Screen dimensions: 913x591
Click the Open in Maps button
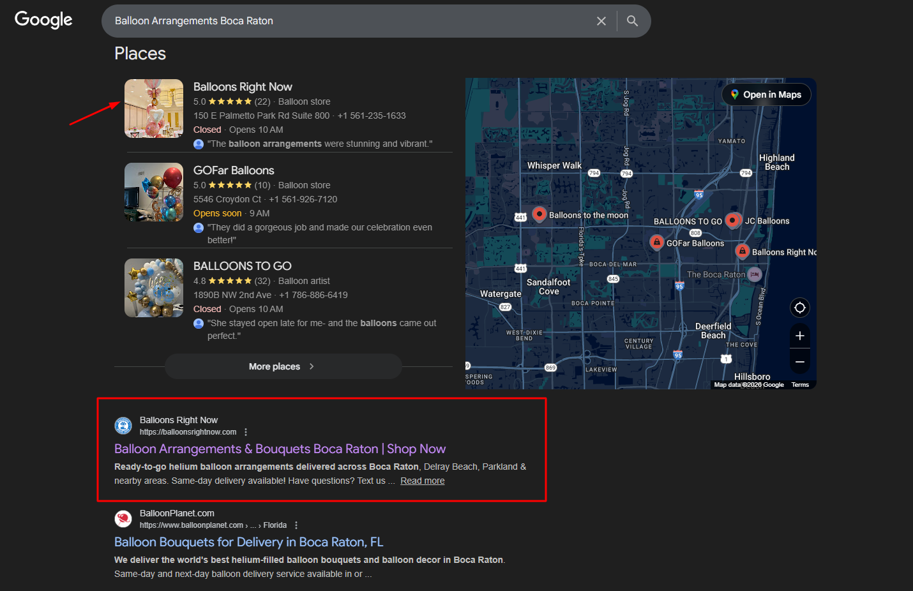766,94
